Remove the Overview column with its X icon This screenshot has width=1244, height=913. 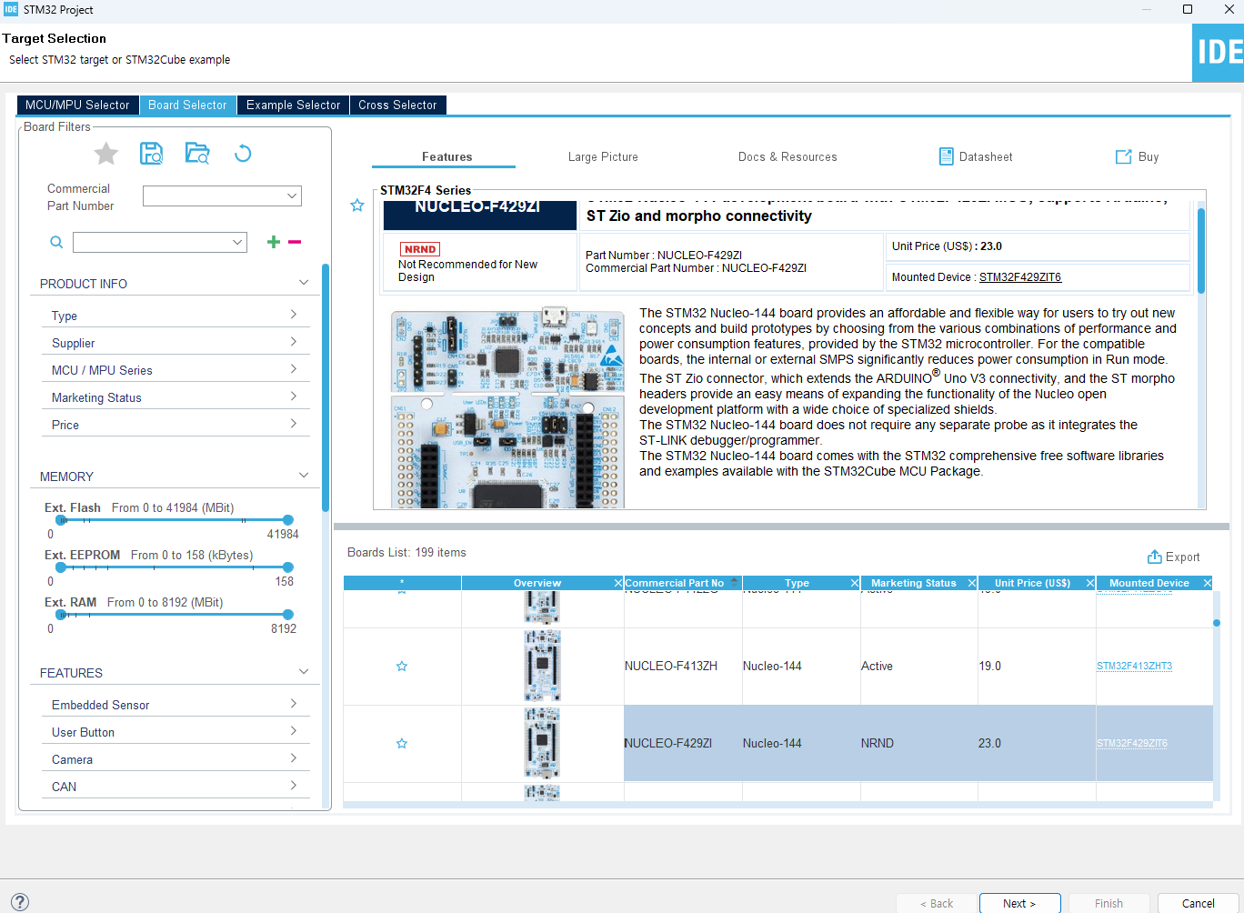pos(618,583)
